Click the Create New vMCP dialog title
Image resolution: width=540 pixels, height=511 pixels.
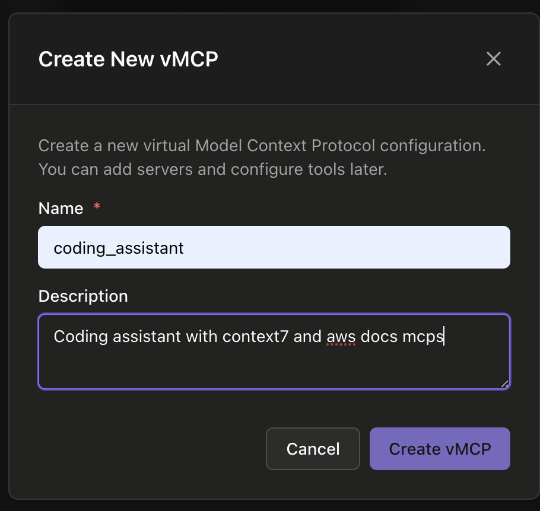pyautogui.click(x=128, y=59)
